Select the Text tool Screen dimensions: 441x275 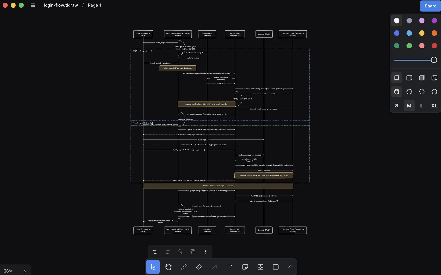pos(230,267)
